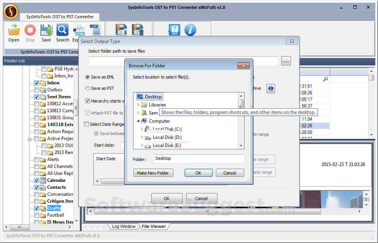Screen dimensions: 378x243
Task: Collapse the Active Projects folder node
Action: (29, 139)
